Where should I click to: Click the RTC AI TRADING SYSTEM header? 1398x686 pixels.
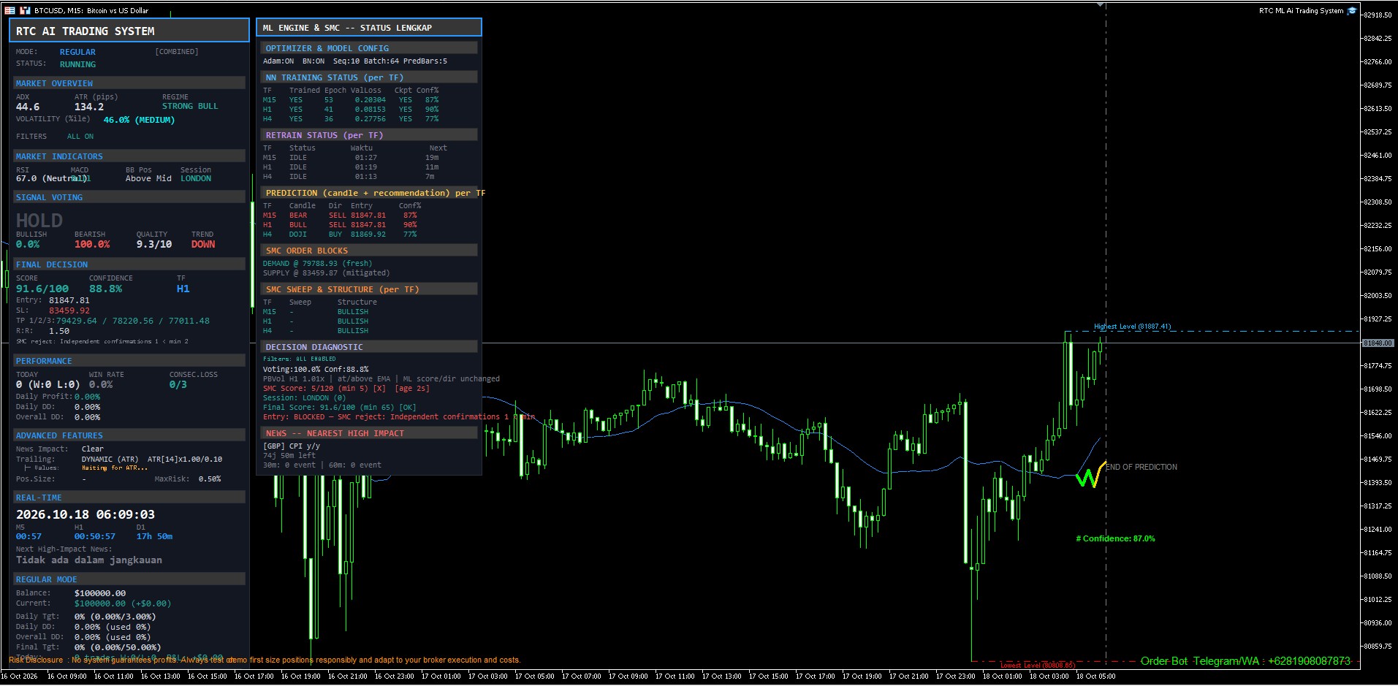(129, 31)
